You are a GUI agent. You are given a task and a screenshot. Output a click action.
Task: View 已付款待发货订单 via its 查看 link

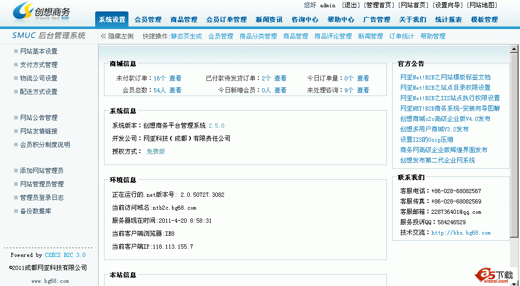(280, 78)
